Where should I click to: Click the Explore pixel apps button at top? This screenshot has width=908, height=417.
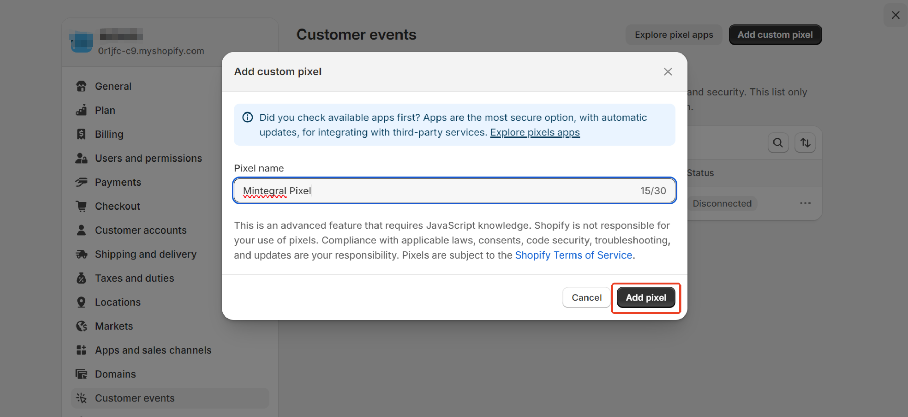coord(673,35)
